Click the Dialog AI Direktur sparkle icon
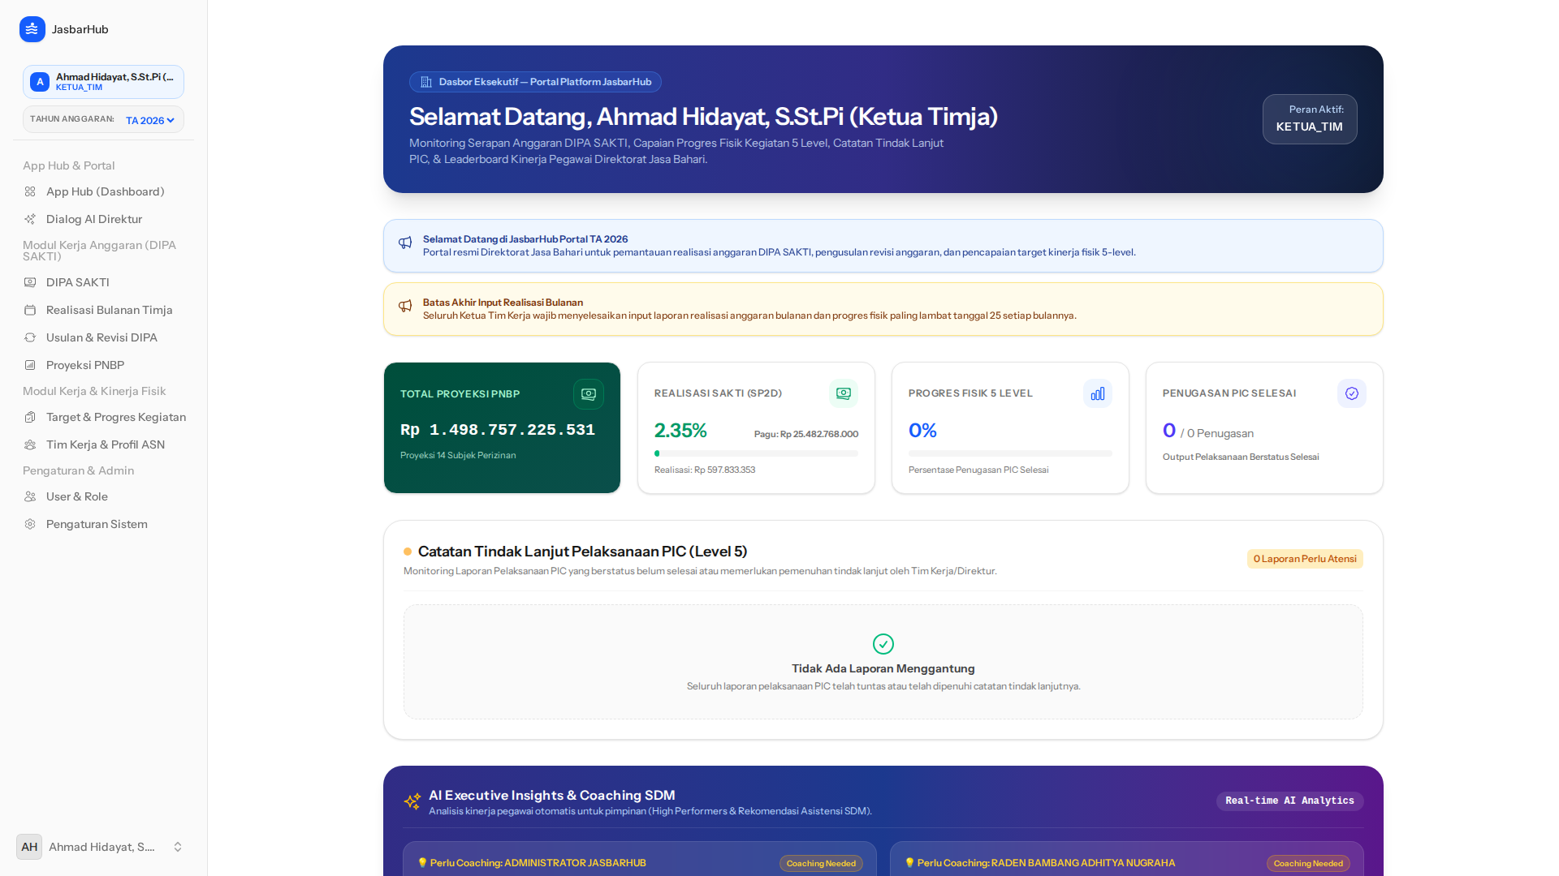Viewport: 1559px width, 876px height. pos(30,219)
